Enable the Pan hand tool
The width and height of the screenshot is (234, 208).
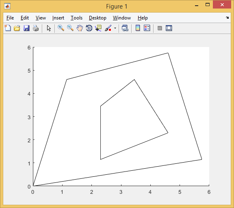(80, 28)
